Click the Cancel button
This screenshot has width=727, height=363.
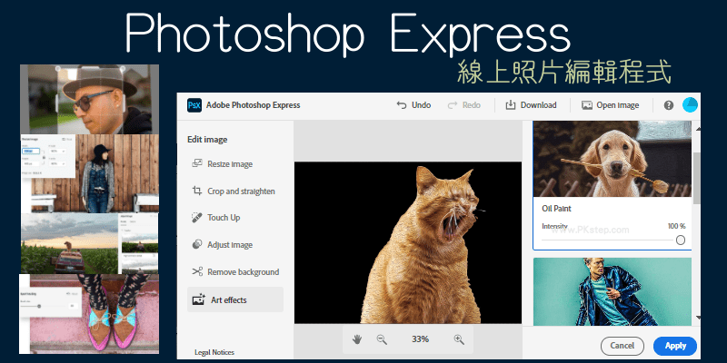[x=622, y=346]
